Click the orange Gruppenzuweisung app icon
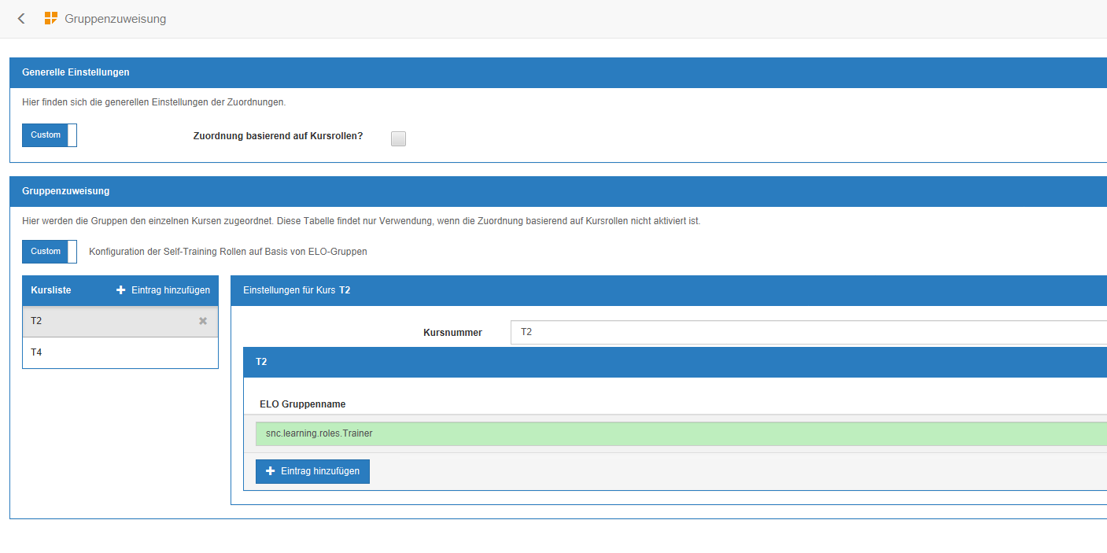The height and width of the screenshot is (553, 1107). (51, 19)
